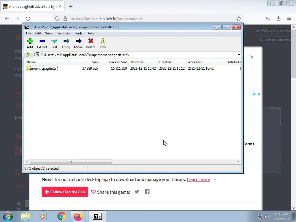The image size is (296, 222).
Task: Click Add To Collection on the page
Action: (x=275, y=40)
